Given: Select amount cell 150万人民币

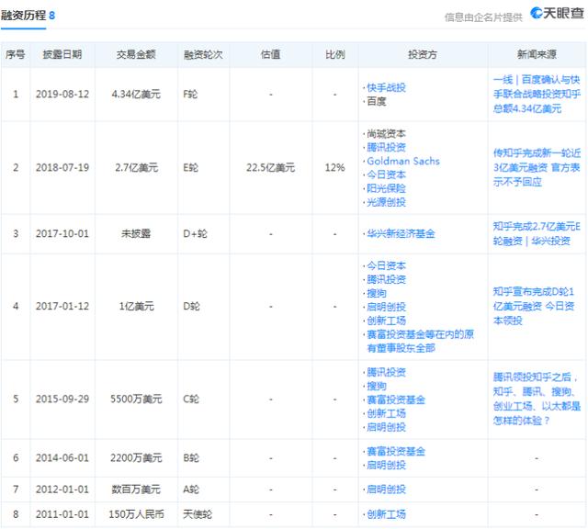Looking at the screenshot, I should click(x=136, y=514).
